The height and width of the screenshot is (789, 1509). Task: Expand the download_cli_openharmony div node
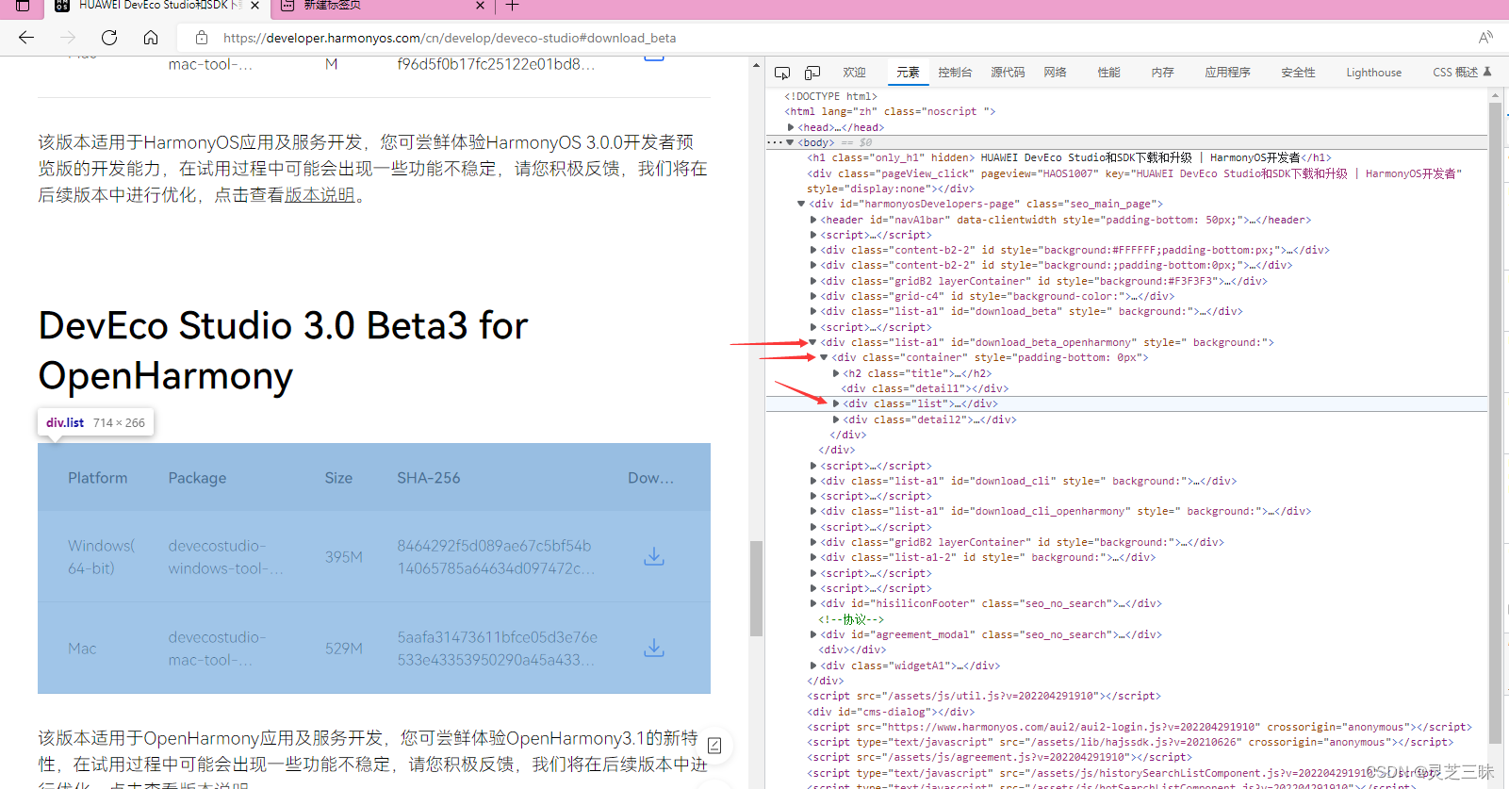(x=813, y=511)
